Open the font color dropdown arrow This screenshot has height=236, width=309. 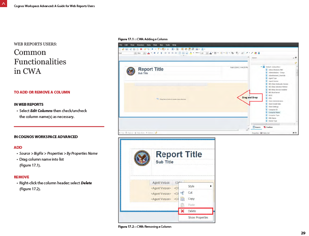click(152, 53)
